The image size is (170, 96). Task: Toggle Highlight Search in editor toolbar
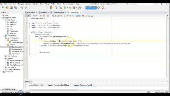tap(61, 16)
